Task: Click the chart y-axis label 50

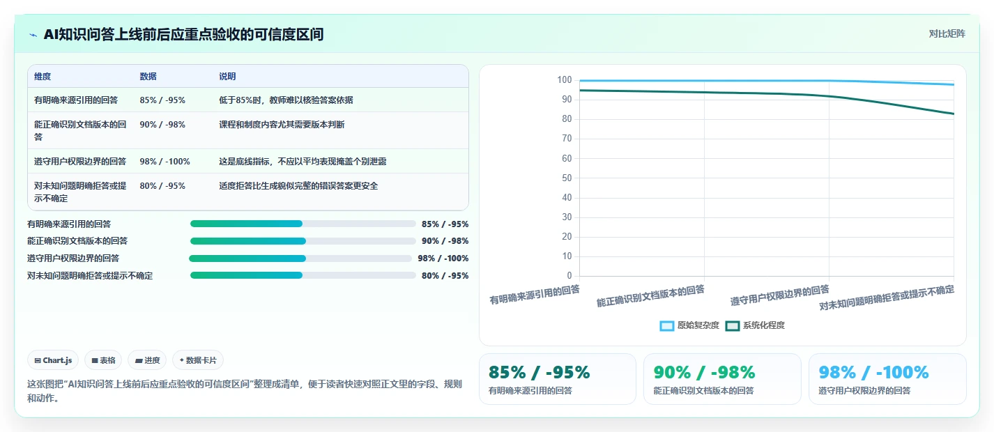Action: point(567,178)
